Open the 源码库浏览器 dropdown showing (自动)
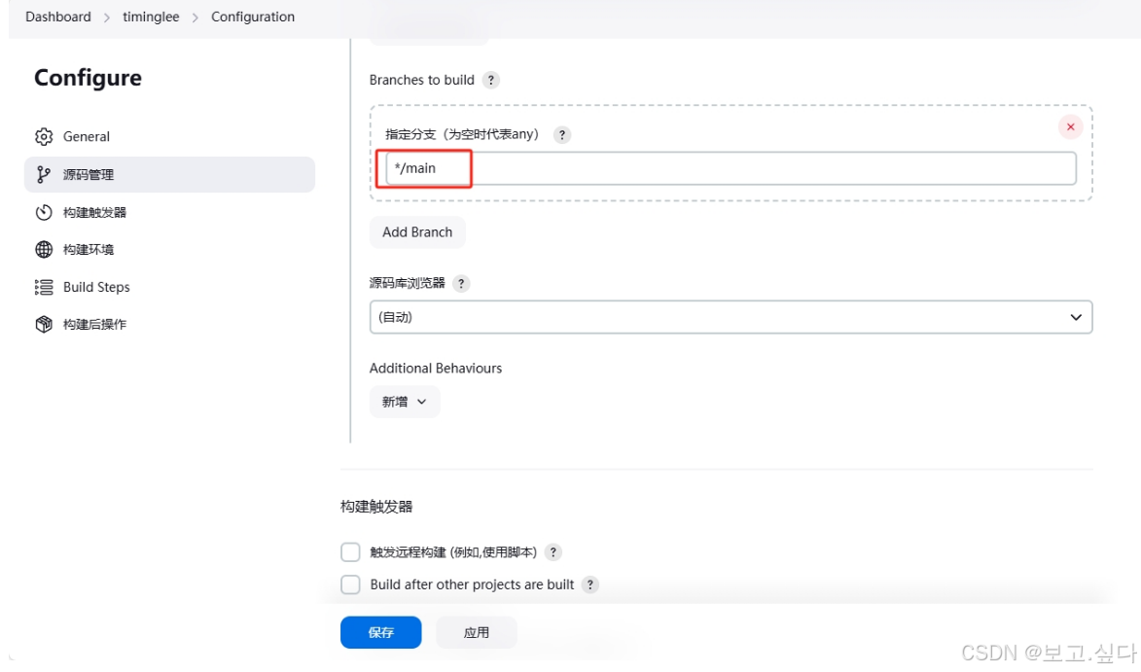This screenshot has width=1141, height=672. click(x=730, y=317)
